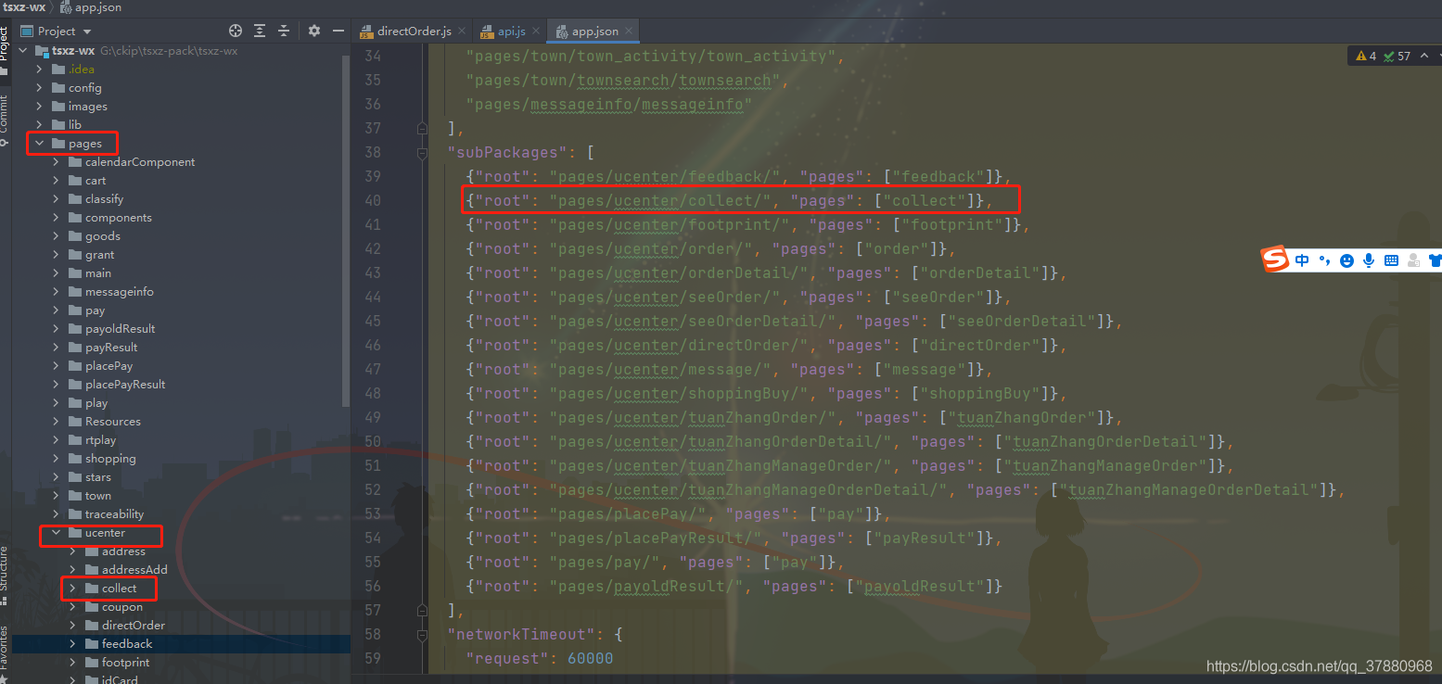This screenshot has width=1442, height=684.
Task: Click line number 40 in gutter
Action: [x=372, y=200]
